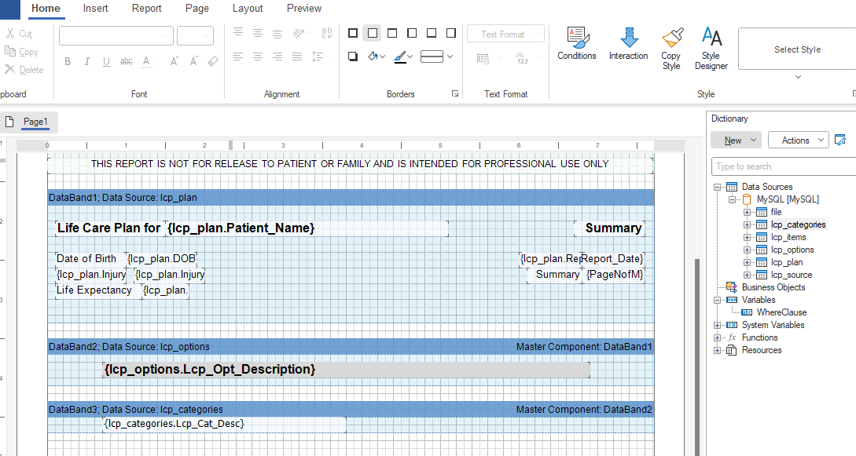Toggle the border shadow
Image resolution: width=856 pixels, height=456 pixels.
point(353,56)
